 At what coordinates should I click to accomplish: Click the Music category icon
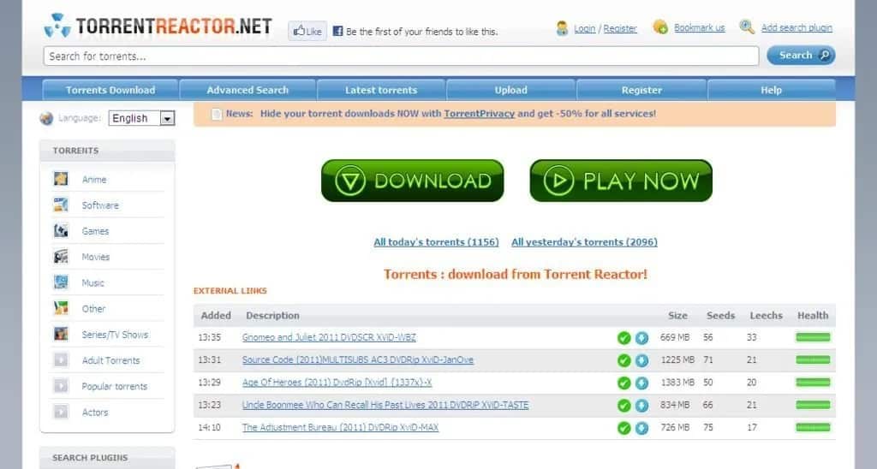tap(61, 282)
